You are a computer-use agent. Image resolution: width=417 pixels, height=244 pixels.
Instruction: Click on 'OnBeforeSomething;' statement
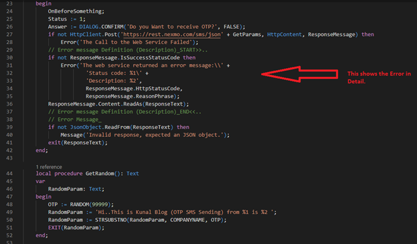76,11
